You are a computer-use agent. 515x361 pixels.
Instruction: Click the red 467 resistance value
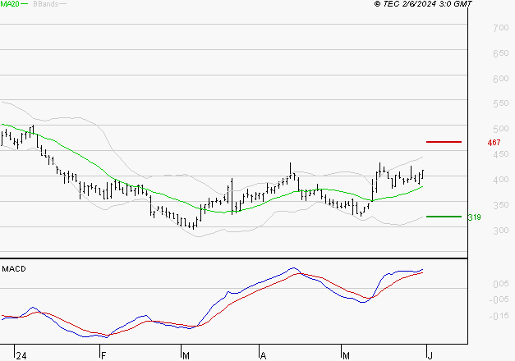[494, 143]
